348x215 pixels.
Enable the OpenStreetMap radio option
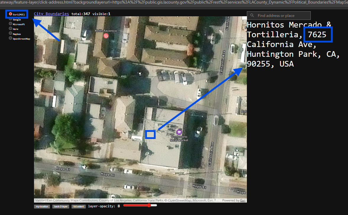pos(11,38)
